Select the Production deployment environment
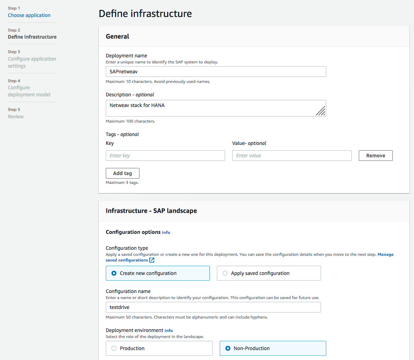Image resolution: width=414 pixels, height=360 pixels. [114, 348]
